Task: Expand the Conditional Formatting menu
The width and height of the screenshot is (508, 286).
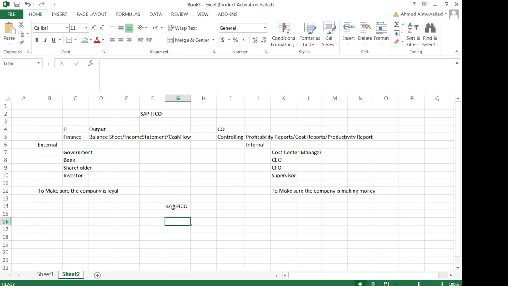Action: (x=284, y=35)
